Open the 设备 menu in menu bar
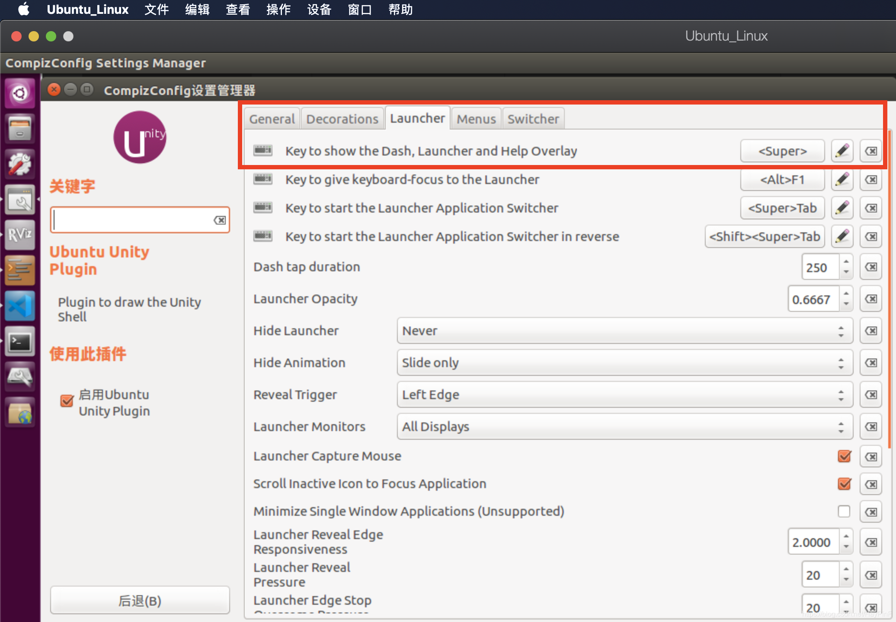896x622 pixels. 319,10
